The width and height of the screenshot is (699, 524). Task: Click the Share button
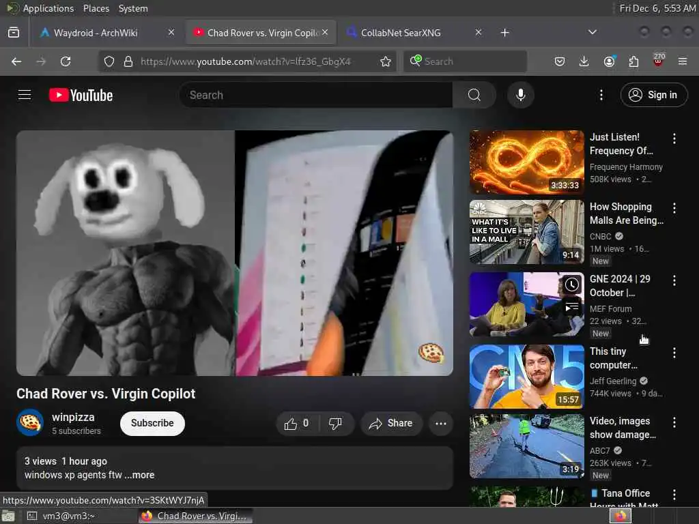pos(390,423)
